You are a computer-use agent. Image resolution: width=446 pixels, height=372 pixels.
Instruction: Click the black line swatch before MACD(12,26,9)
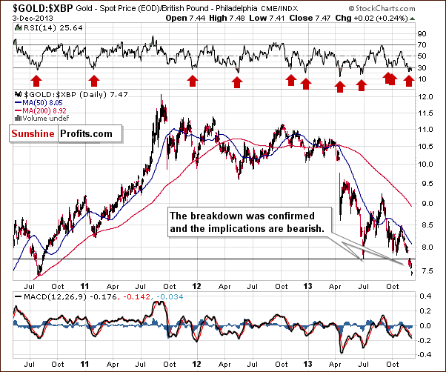pyautogui.click(x=19, y=297)
